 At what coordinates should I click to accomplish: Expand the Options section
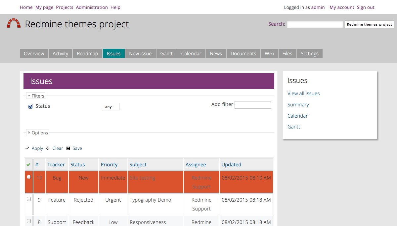coord(38,133)
